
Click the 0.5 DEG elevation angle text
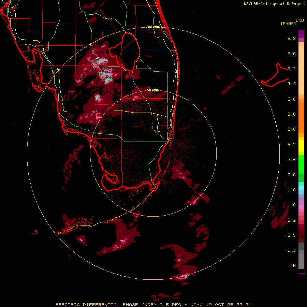click(x=171, y=305)
